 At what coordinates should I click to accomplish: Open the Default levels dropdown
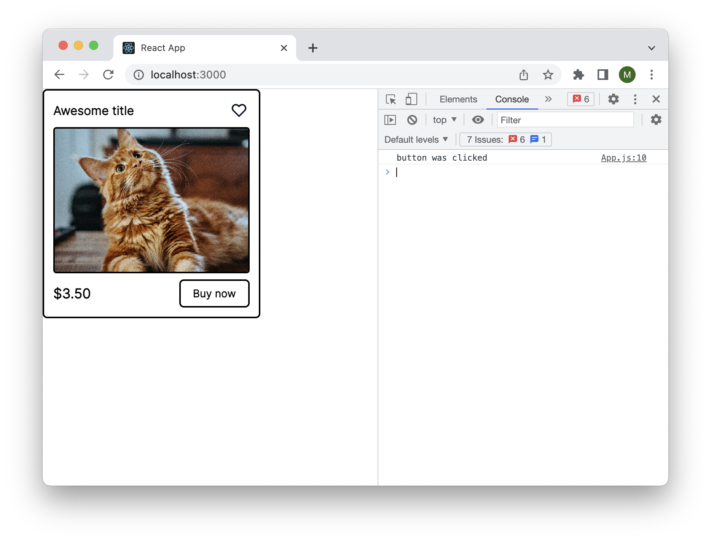(x=416, y=139)
